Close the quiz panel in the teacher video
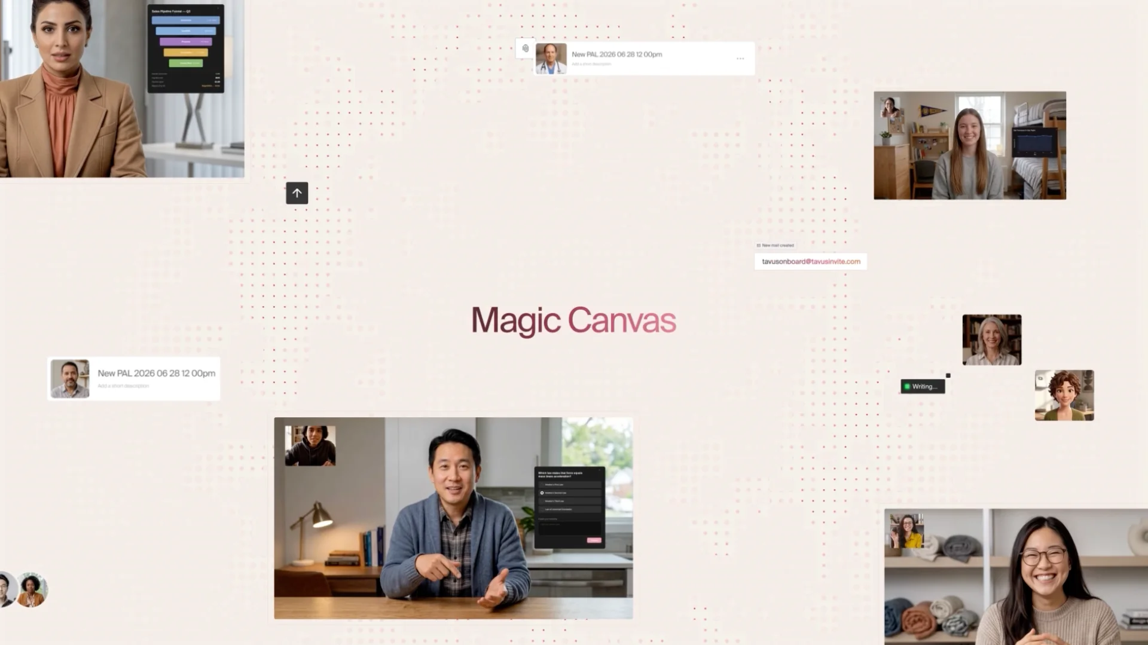1148x645 pixels. (x=600, y=470)
